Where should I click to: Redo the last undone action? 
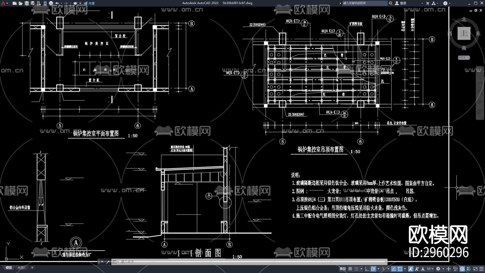coord(66,3)
